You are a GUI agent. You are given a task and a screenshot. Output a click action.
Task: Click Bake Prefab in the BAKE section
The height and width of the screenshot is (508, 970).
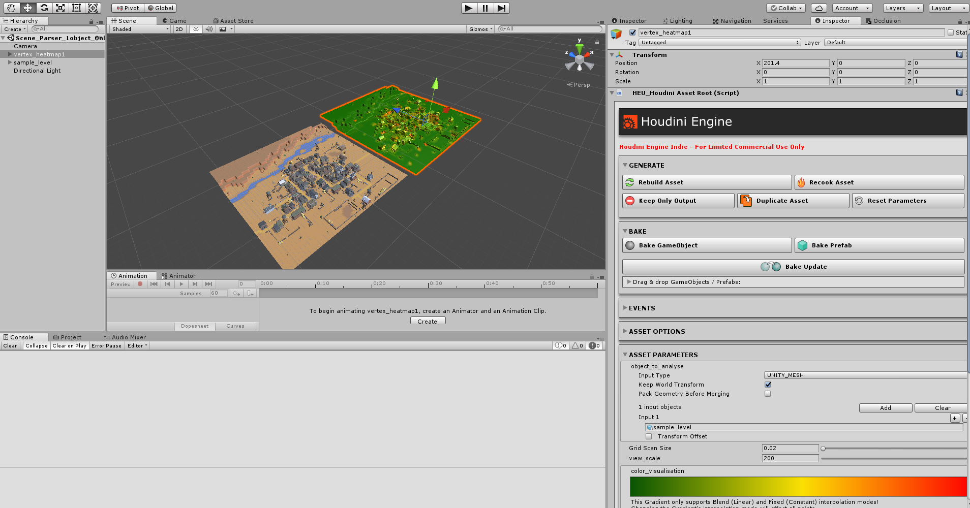pos(878,245)
